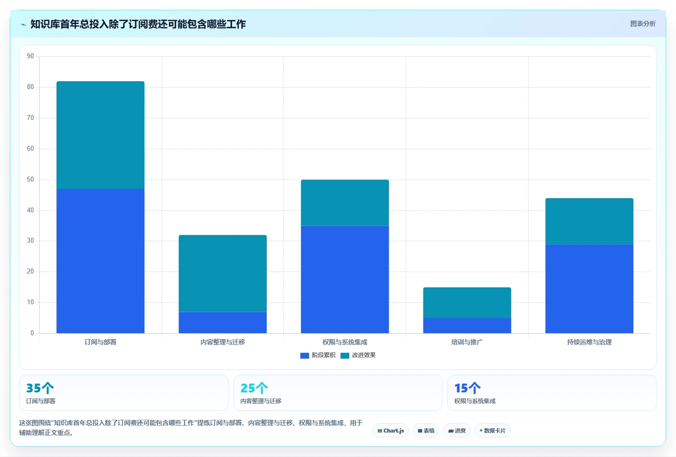676x457 pixels.
Task: Click the chart title 知识库首年总投入 heading
Action: pyautogui.click(x=138, y=24)
